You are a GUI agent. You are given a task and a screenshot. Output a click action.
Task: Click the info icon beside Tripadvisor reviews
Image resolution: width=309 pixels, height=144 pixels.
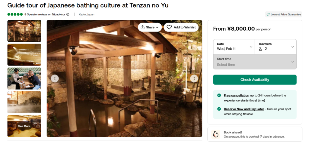(x=68, y=14)
